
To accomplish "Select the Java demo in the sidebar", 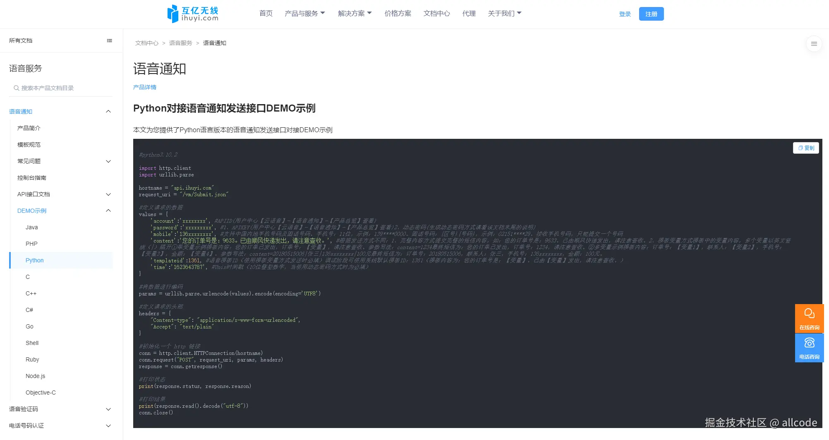I will (x=31, y=227).
